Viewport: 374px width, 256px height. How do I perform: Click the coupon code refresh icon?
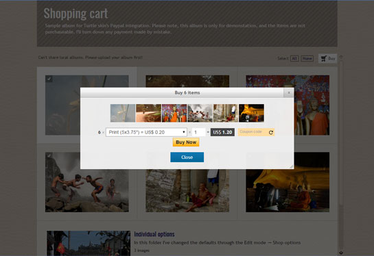click(270, 133)
